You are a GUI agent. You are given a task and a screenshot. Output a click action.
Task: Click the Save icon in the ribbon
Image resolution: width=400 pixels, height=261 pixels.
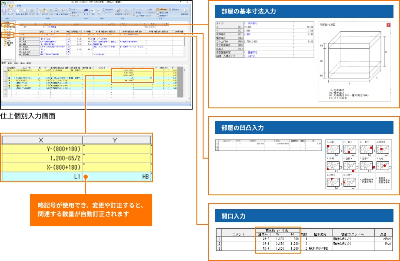4,11
